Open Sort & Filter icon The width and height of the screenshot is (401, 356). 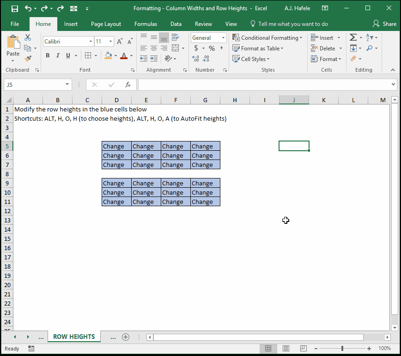tap(369, 37)
